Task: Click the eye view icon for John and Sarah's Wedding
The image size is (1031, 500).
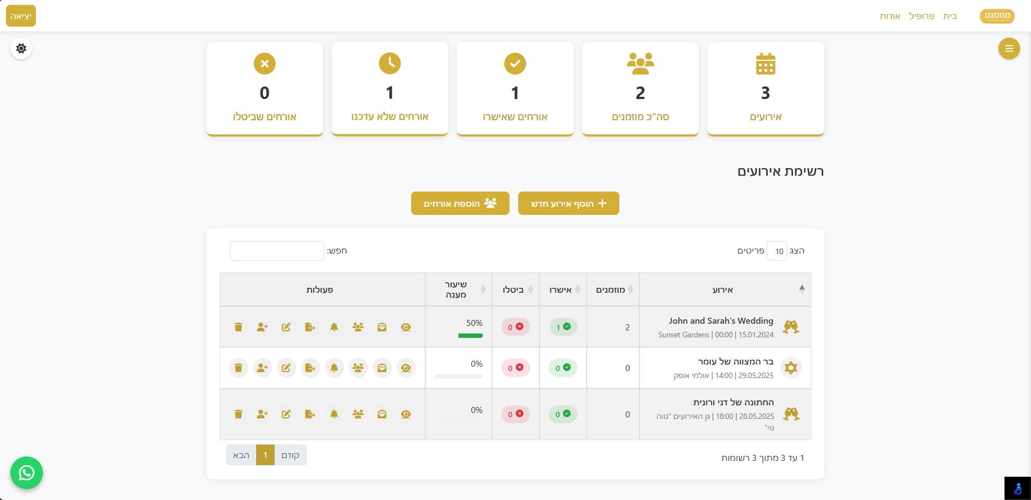Action: 406,327
